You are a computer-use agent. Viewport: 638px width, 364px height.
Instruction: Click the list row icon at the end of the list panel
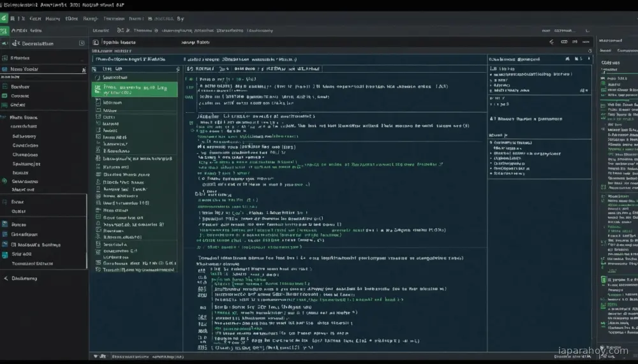(98, 270)
